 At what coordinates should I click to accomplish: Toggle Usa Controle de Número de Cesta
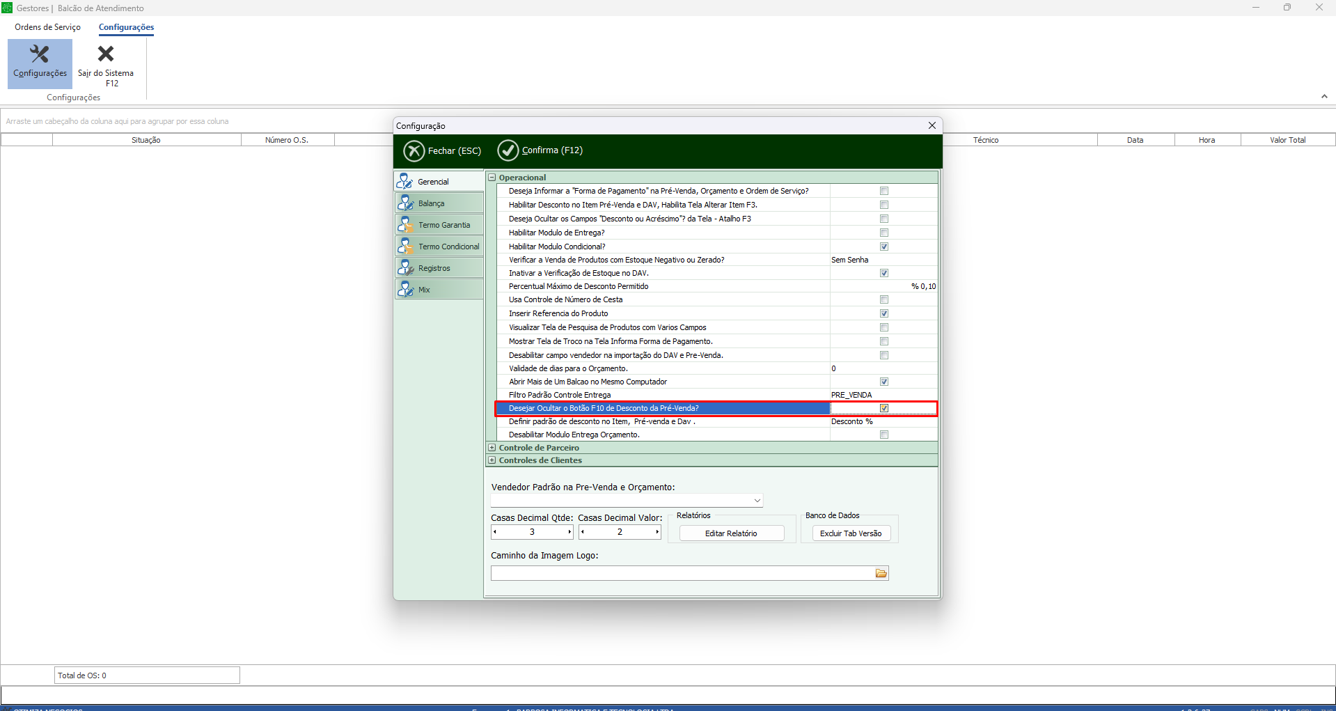[x=884, y=299]
